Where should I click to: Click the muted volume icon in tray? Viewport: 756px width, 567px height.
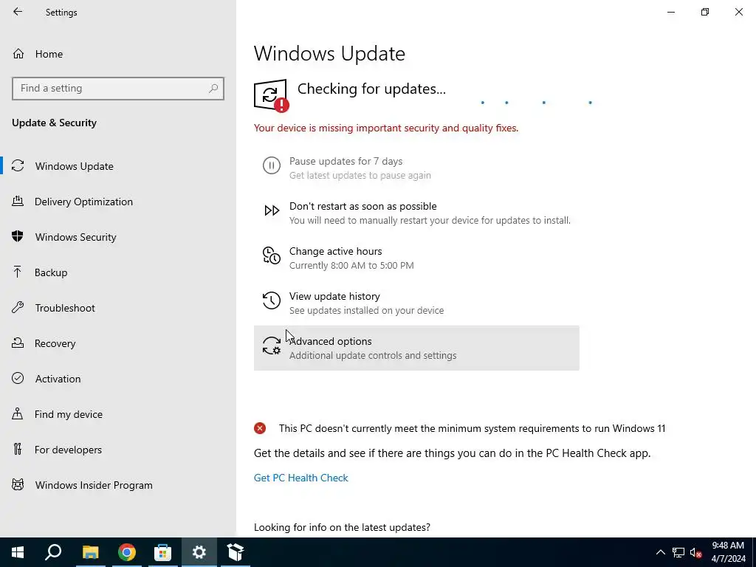click(x=695, y=552)
